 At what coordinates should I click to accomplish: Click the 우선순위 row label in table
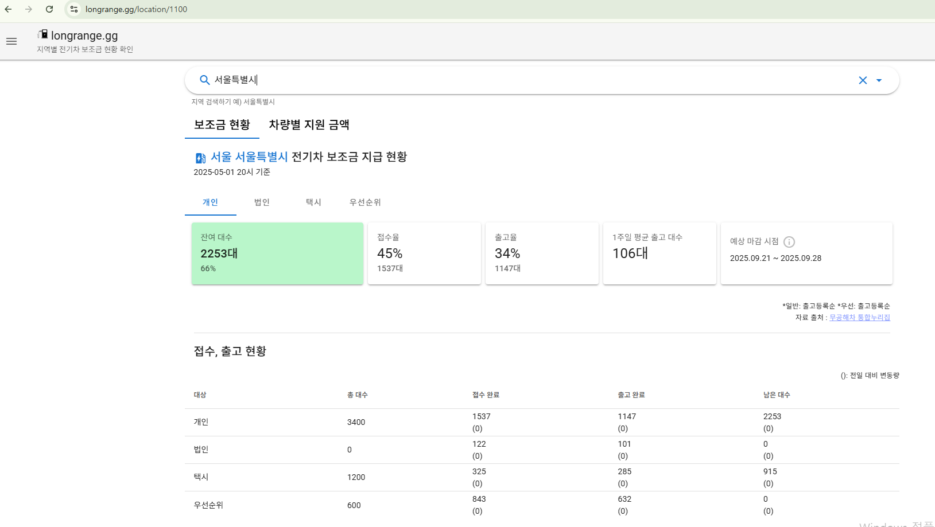tap(208, 505)
